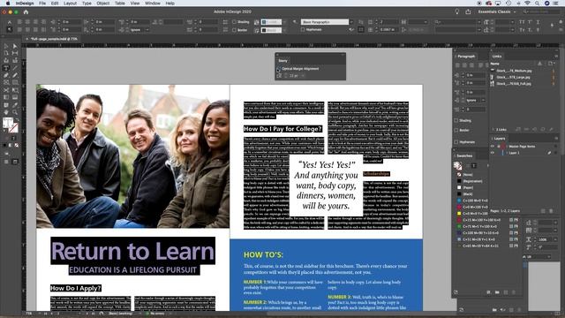Select the Line tool
Screen dimensions: 565x318
point(15,68)
